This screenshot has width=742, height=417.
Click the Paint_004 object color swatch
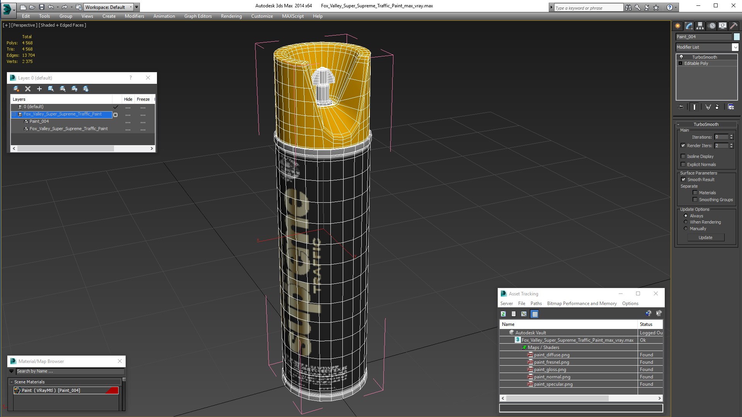737,37
